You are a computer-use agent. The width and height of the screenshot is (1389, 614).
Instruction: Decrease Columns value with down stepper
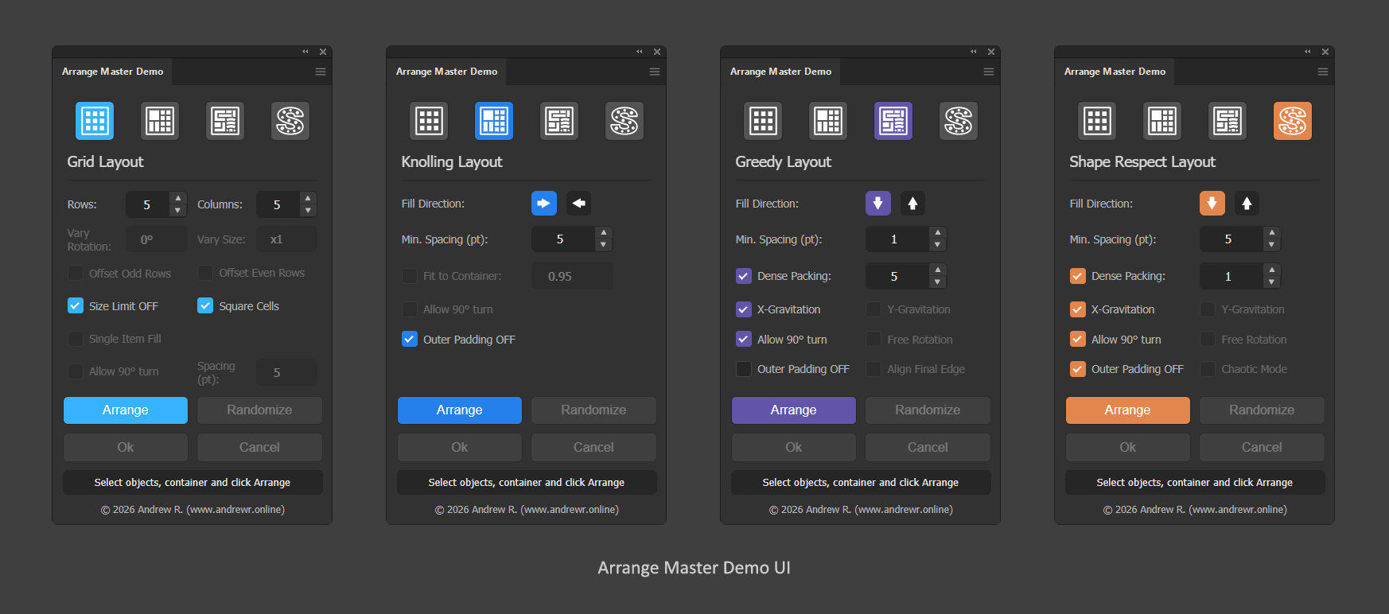coord(308,211)
